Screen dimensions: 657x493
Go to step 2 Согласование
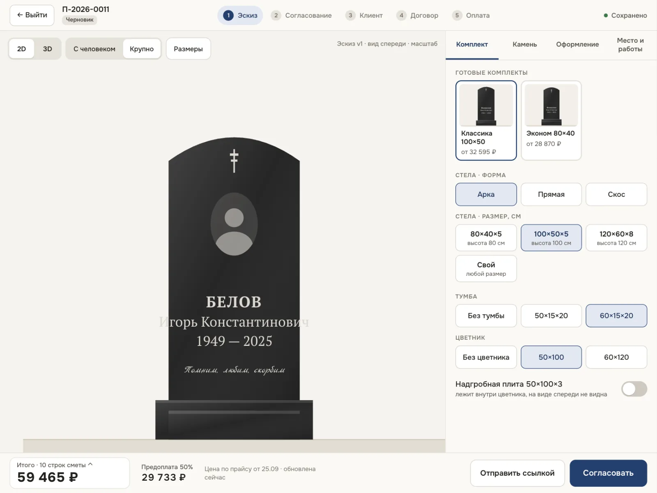click(x=301, y=15)
